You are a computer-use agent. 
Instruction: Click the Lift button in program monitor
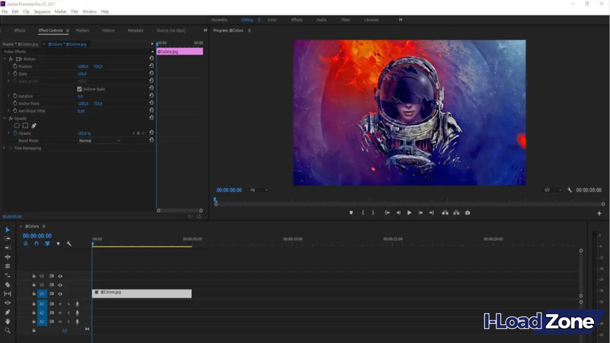coord(445,213)
